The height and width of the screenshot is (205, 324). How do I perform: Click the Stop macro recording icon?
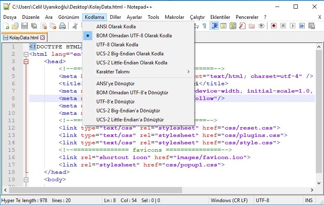pyautogui.click(x=283, y=26)
